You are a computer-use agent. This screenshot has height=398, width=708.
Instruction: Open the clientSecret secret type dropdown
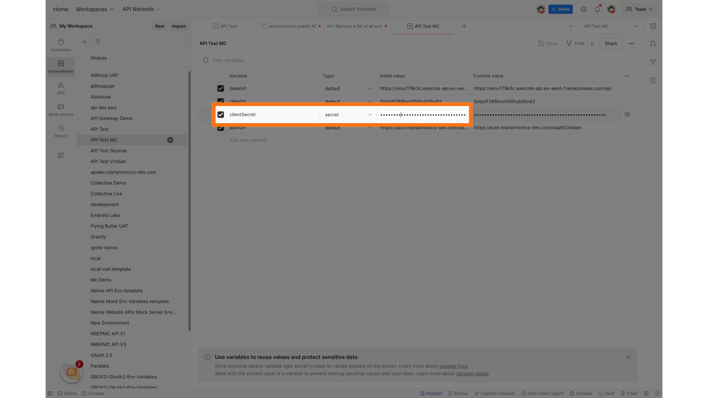point(348,115)
